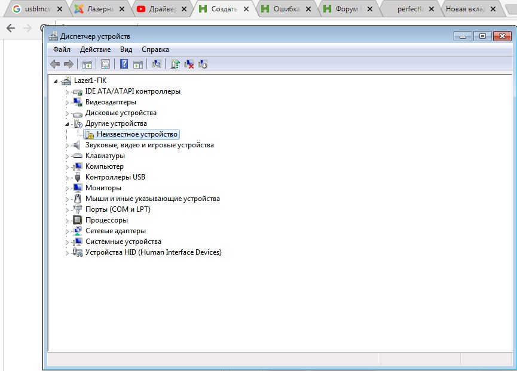The image size is (517, 371).
Task: Click the last toolbar icon with down arrow
Action: tap(203, 64)
